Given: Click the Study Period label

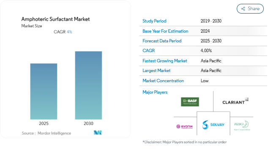Looking at the screenshot, I should coord(154,21).
